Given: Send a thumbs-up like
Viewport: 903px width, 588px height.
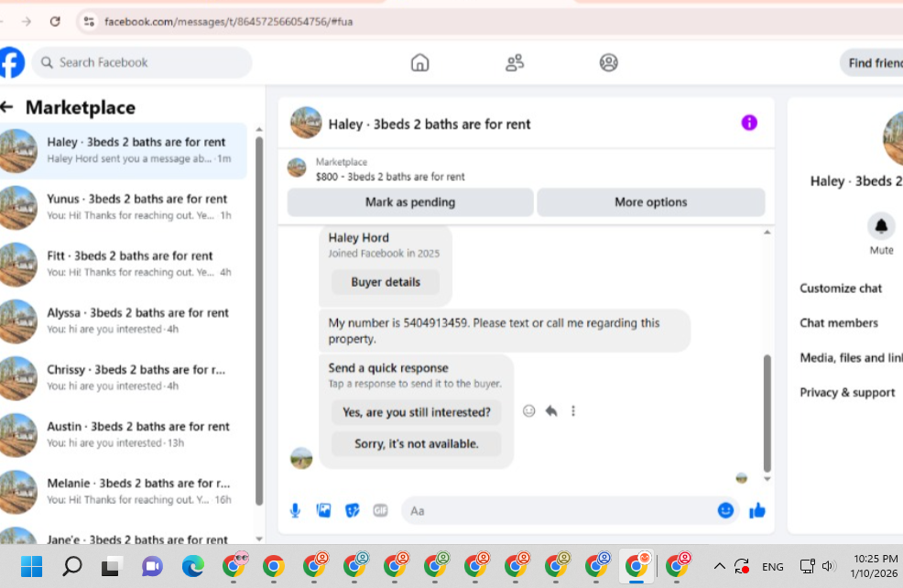Looking at the screenshot, I should pyautogui.click(x=756, y=510).
